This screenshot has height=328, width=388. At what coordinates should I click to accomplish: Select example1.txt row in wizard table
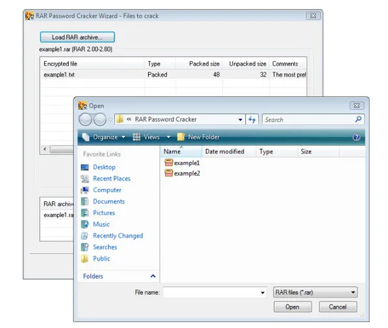(174, 75)
